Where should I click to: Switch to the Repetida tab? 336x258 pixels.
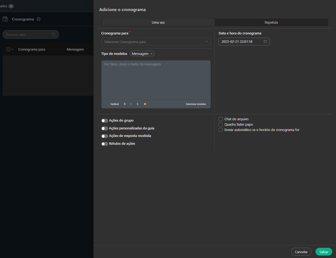pos(271,23)
